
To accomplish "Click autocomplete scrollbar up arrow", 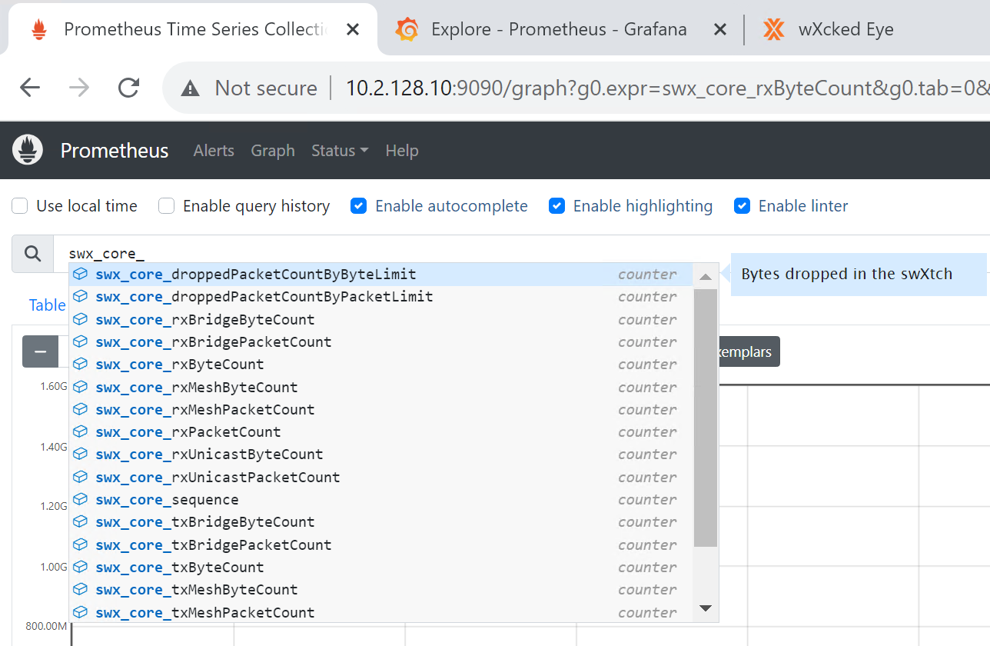I will (706, 275).
